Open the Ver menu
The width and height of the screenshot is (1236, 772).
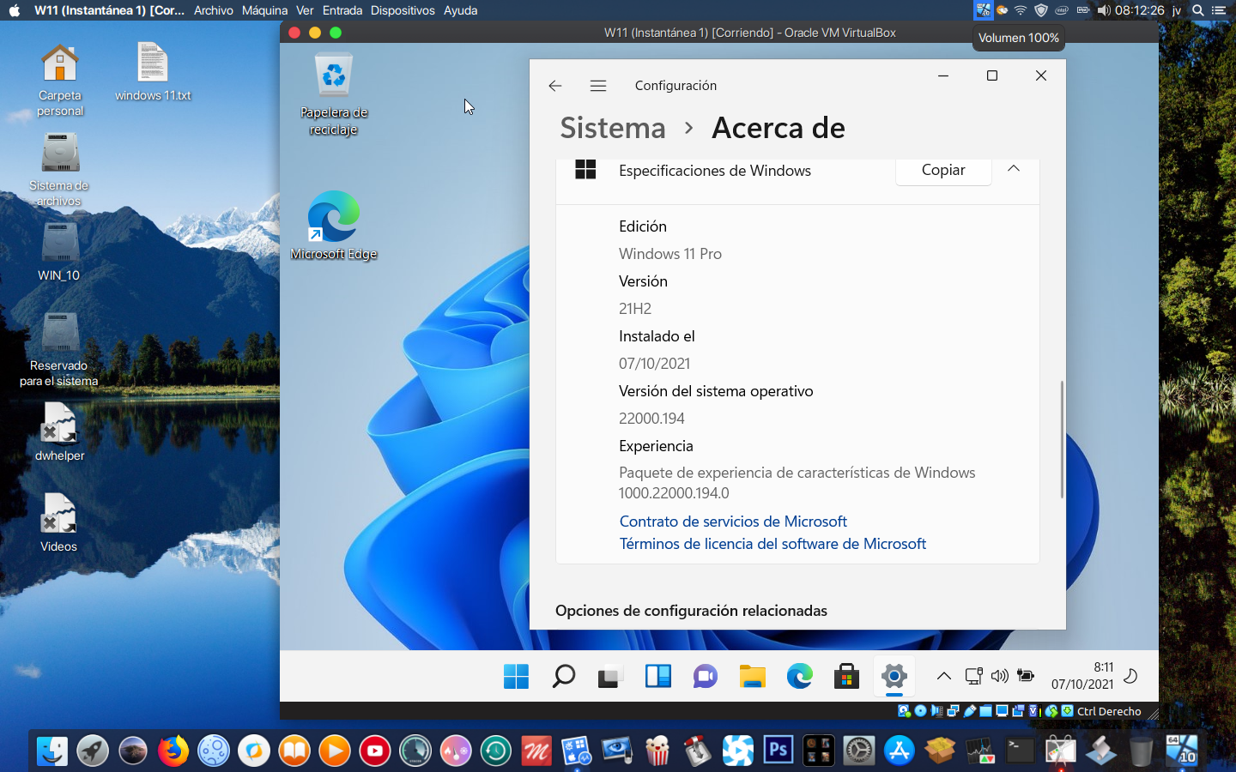coord(305,10)
